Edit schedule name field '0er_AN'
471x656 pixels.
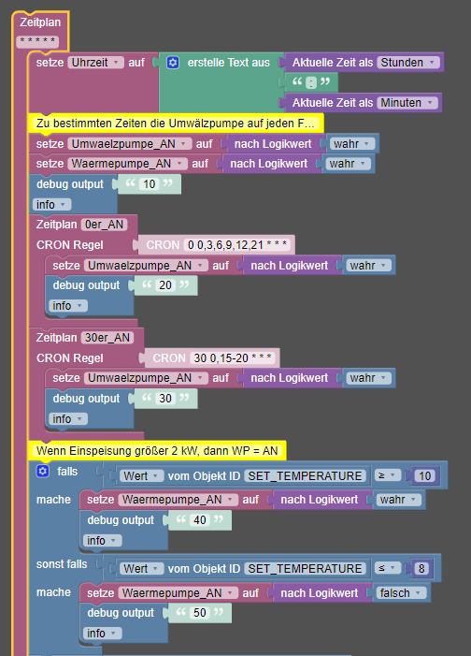104,225
